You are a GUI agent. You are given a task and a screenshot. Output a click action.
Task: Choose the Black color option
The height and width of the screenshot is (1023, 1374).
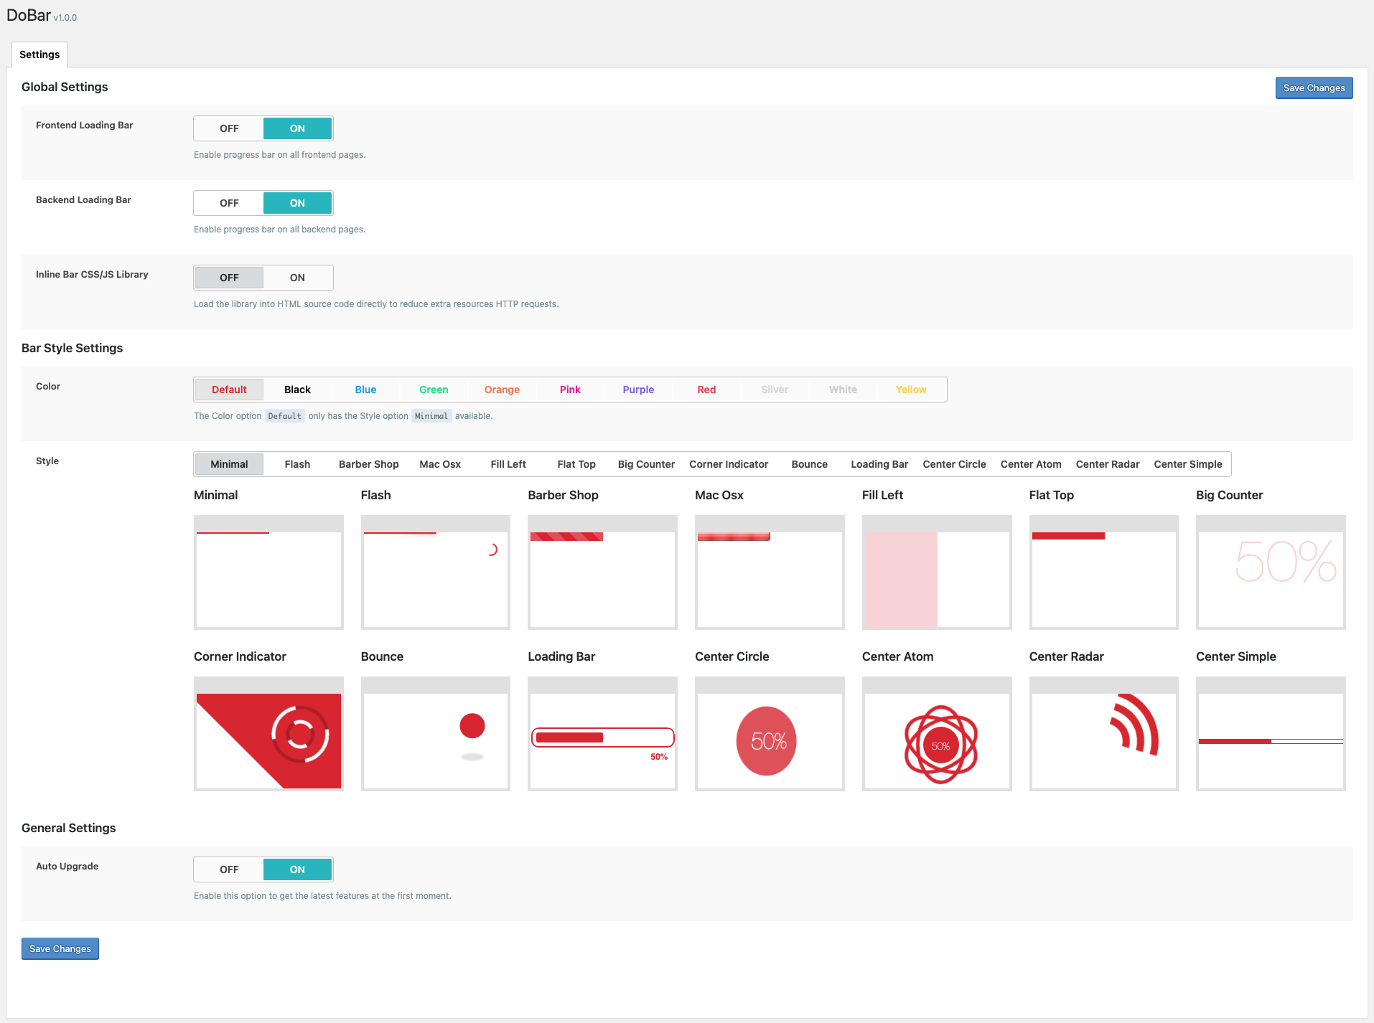(297, 390)
